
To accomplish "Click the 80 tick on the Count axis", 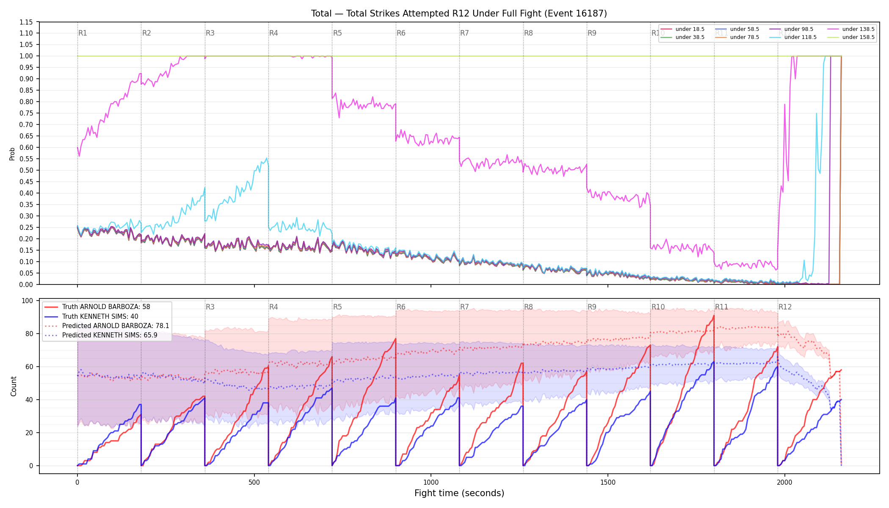I will [x=29, y=334].
